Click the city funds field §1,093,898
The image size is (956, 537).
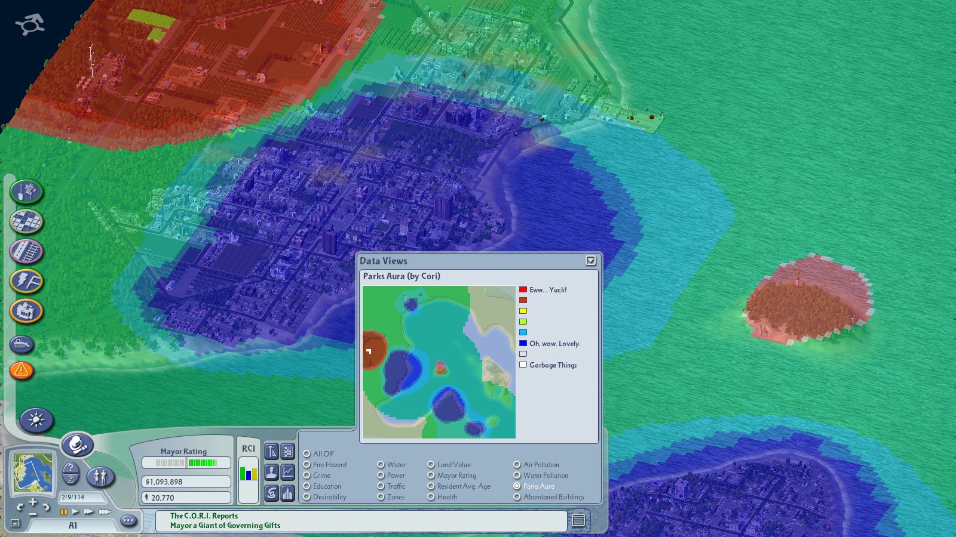coord(186,482)
